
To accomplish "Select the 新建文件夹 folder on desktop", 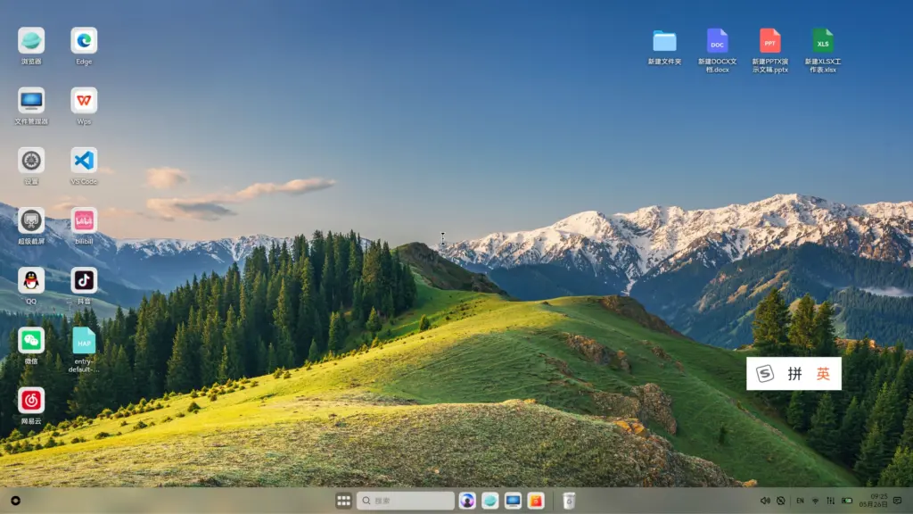I will (664, 41).
